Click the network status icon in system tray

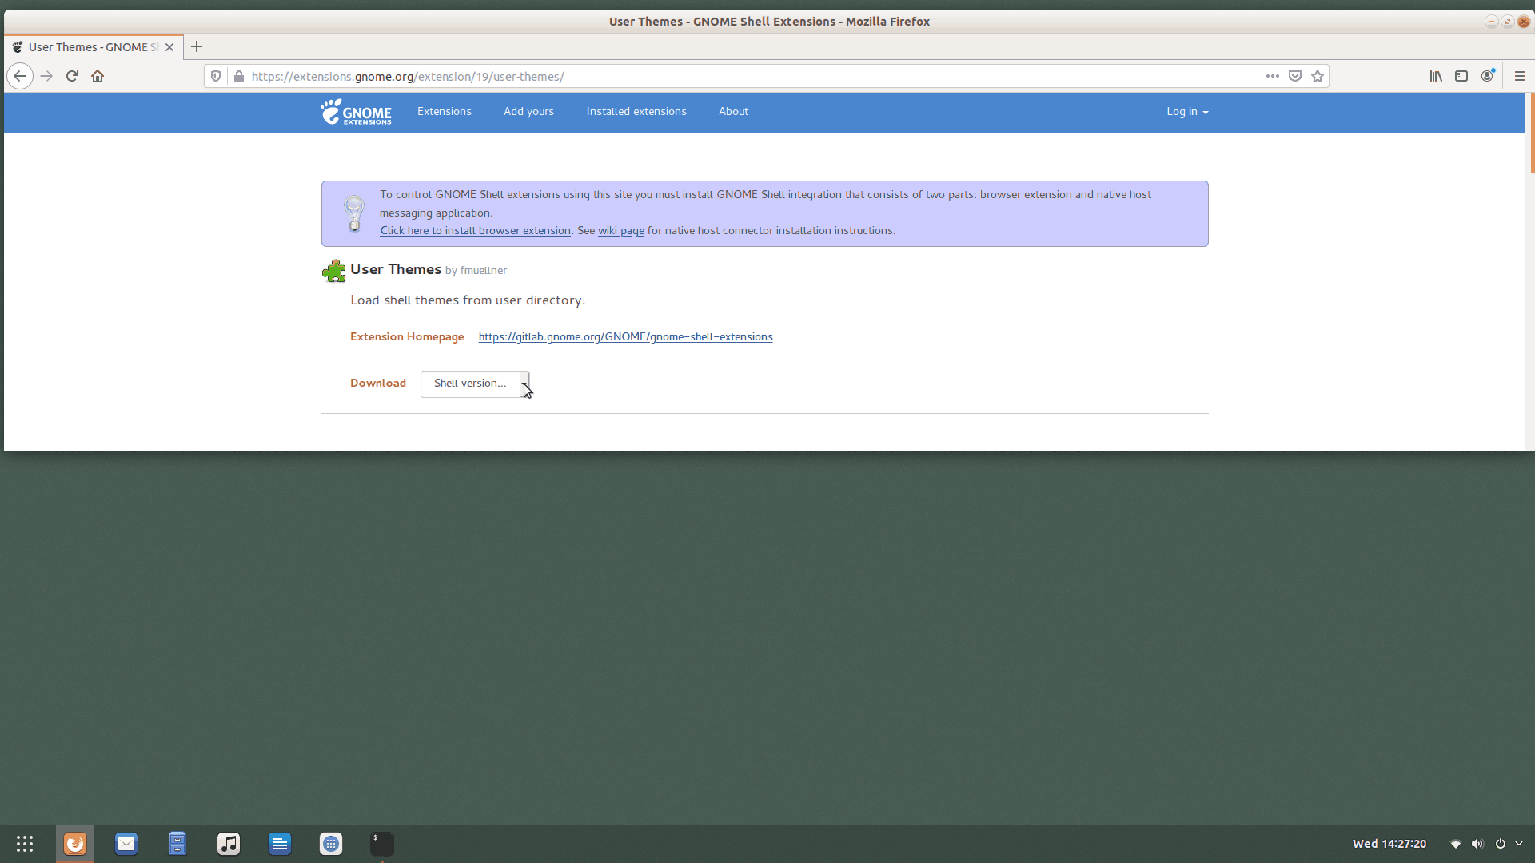coord(1455,843)
